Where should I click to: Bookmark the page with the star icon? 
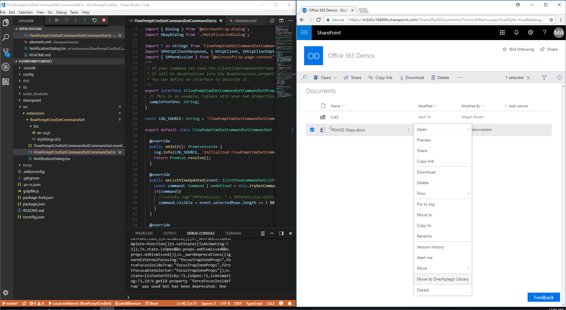pyautogui.click(x=551, y=20)
